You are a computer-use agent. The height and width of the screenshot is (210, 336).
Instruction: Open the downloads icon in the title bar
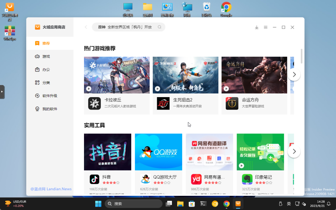[x=257, y=27]
